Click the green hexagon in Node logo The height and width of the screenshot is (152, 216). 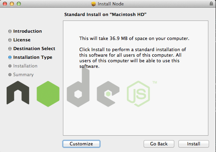click(x=48, y=94)
